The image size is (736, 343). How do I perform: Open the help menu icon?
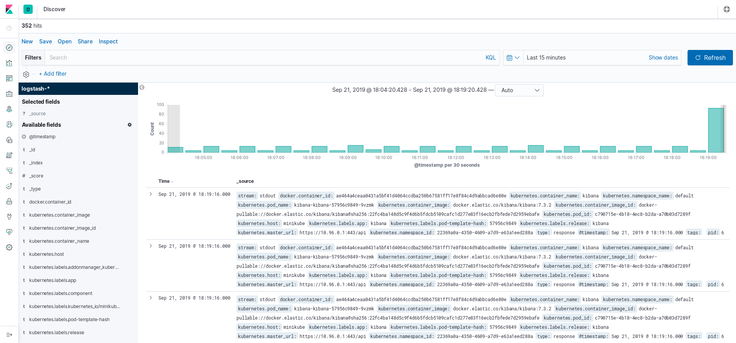coord(726,9)
